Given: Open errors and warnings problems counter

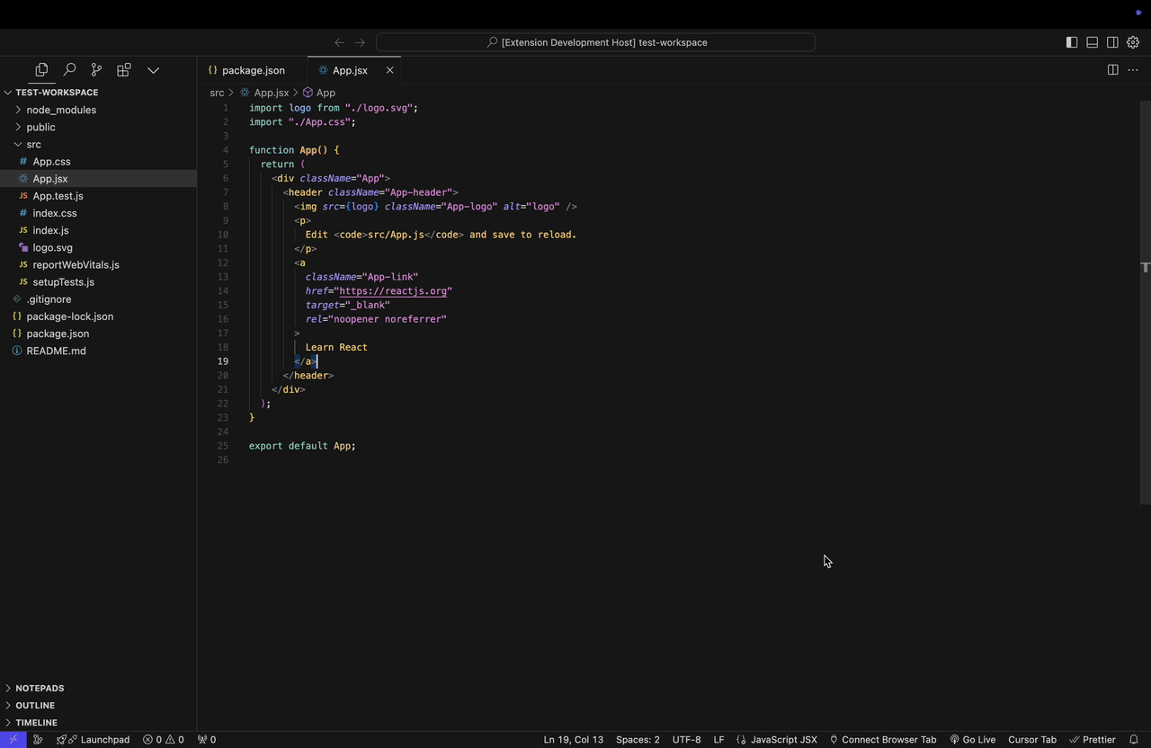Looking at the screenshot, I should (x=163, y=739).
